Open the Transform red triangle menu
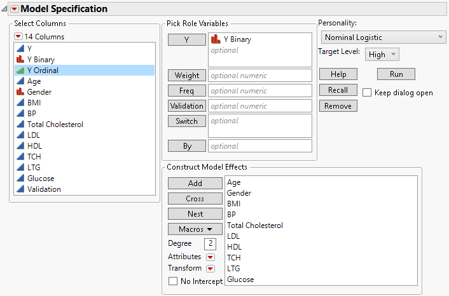 [211, 269]
